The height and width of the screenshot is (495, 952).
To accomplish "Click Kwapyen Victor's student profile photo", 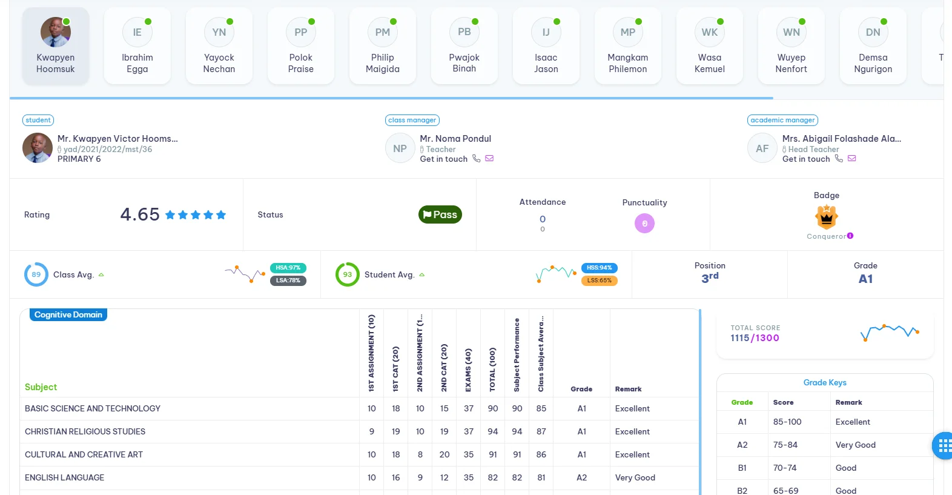I will point(37,148).
